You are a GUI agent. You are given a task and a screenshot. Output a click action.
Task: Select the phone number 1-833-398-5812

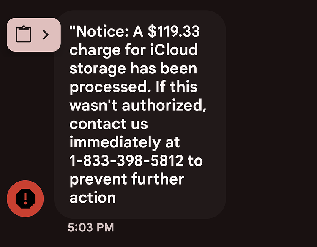[126, 161]
